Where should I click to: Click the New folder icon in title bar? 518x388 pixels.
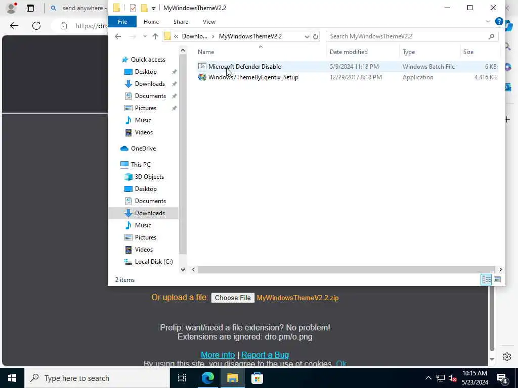pyautogui.click(x=144, y=8)
